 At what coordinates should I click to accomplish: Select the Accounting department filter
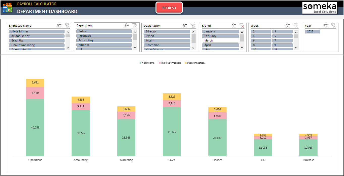(104, 40)
